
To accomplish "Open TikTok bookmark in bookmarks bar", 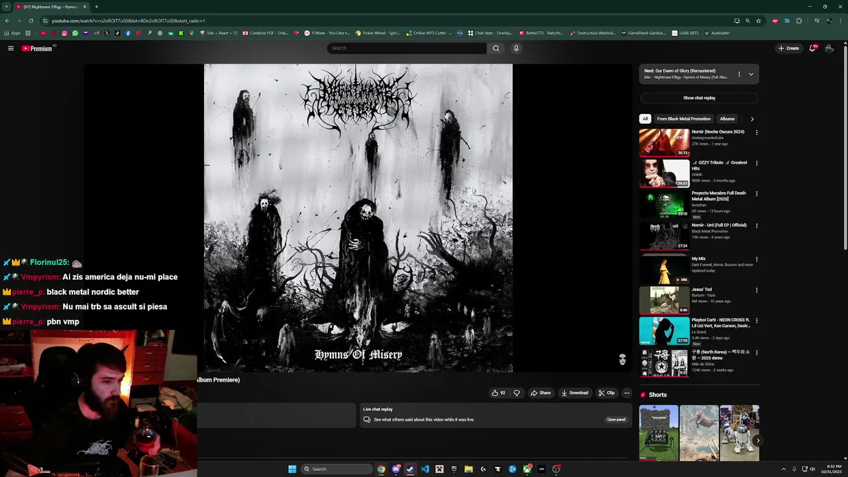I will (x=117, y=33).
